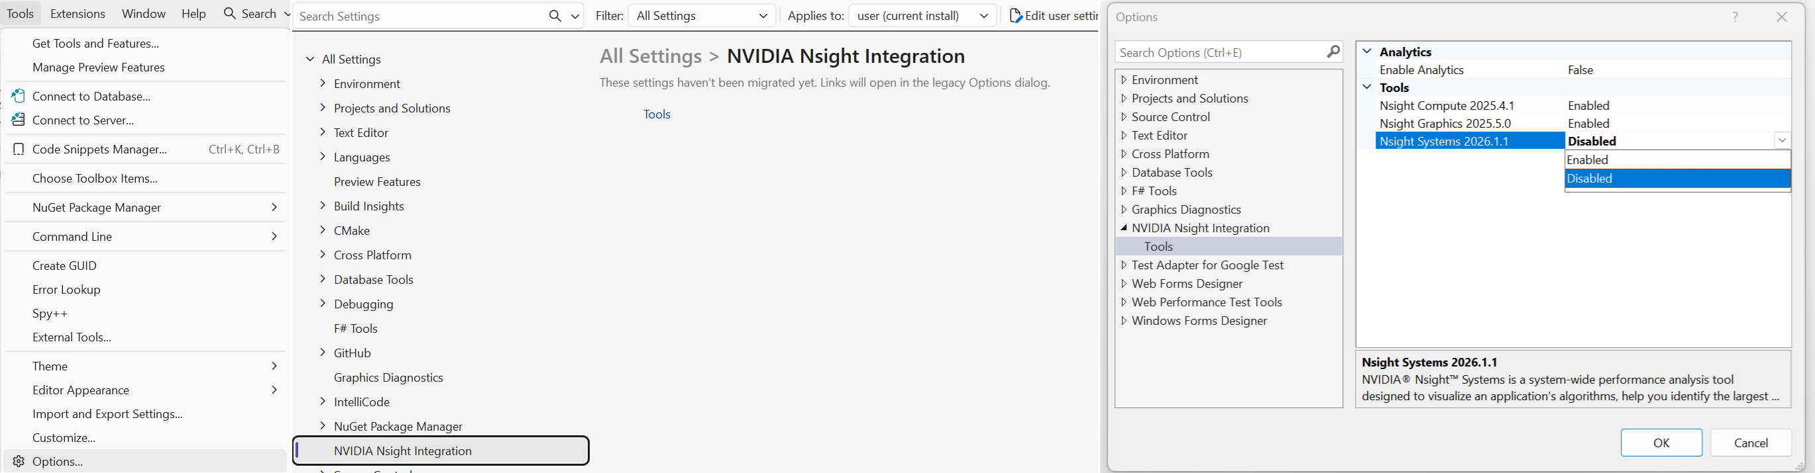Click the magnifier icon beside Search menu
This screenshot has width=1815, height=473.
point(230,13)
